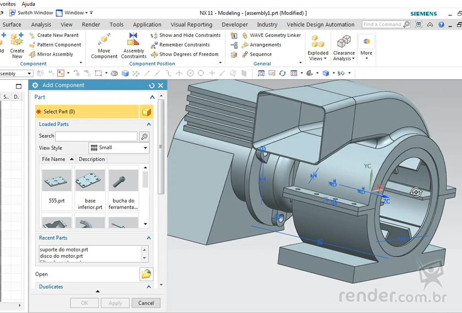Collapse the Recent Parts section

[x=148, y=238]
